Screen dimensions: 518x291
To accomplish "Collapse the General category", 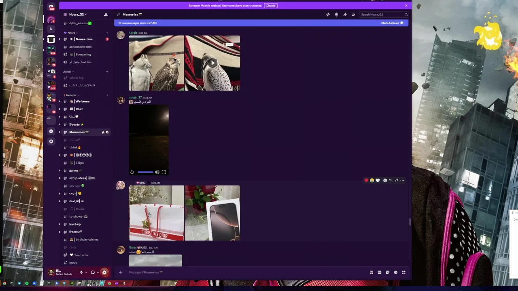I will [x=71, y=95].
